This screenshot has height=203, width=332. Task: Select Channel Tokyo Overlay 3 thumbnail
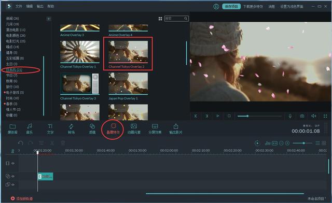(x=80, y=84)
